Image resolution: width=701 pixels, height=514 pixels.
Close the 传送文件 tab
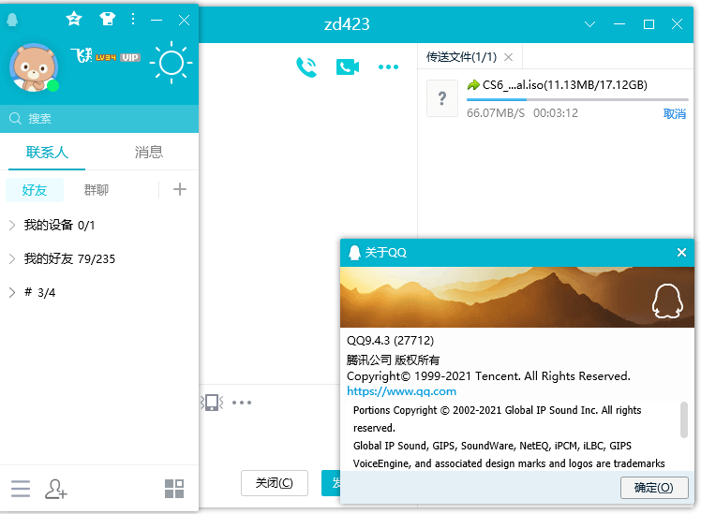[508, 57]
